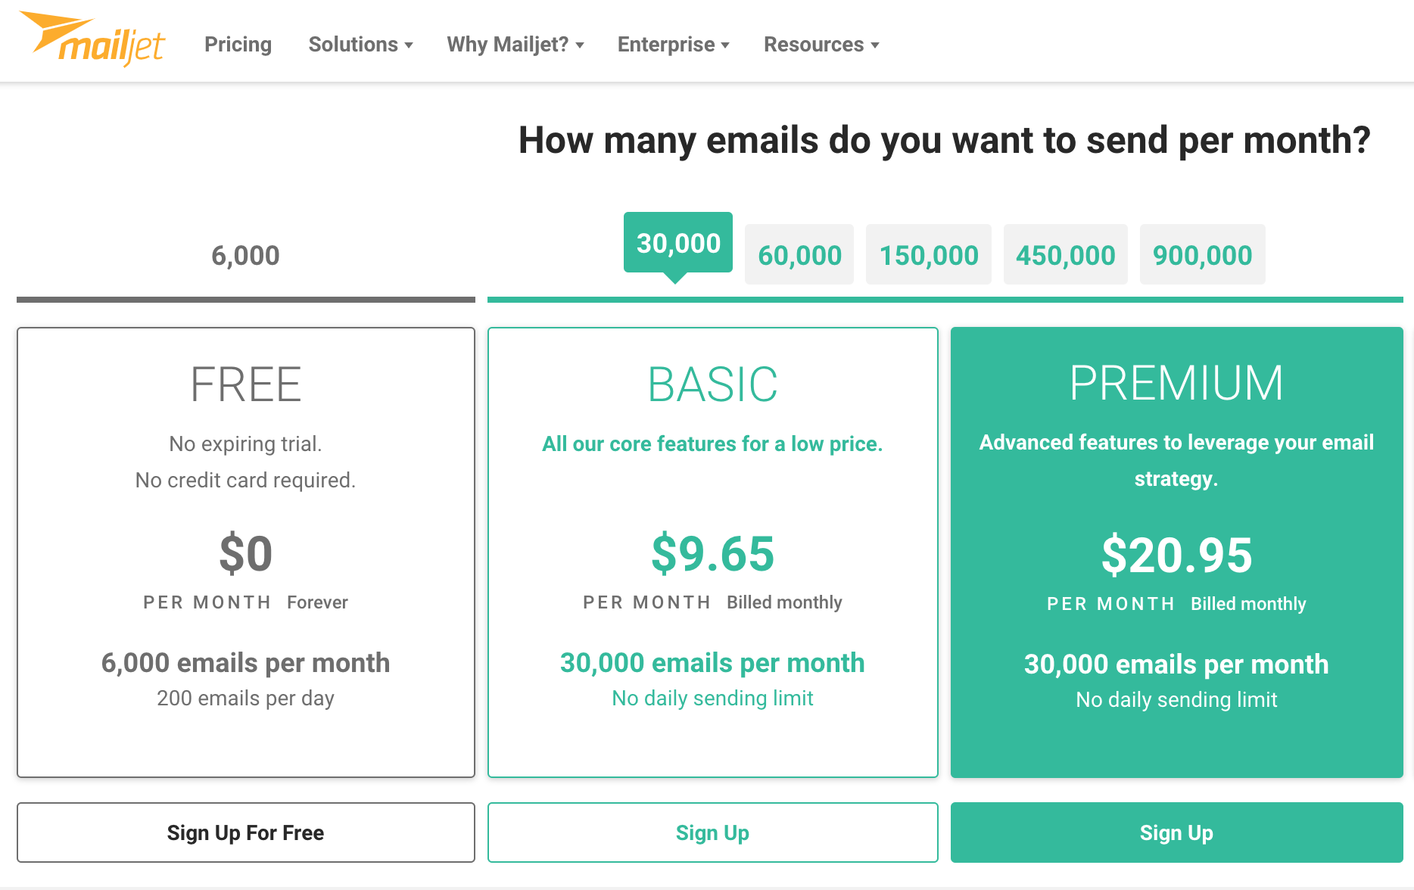This screenshot has width=1414, height=890.
Task: Pick the 900,000 emails volume option
Action: [1203, 255]
